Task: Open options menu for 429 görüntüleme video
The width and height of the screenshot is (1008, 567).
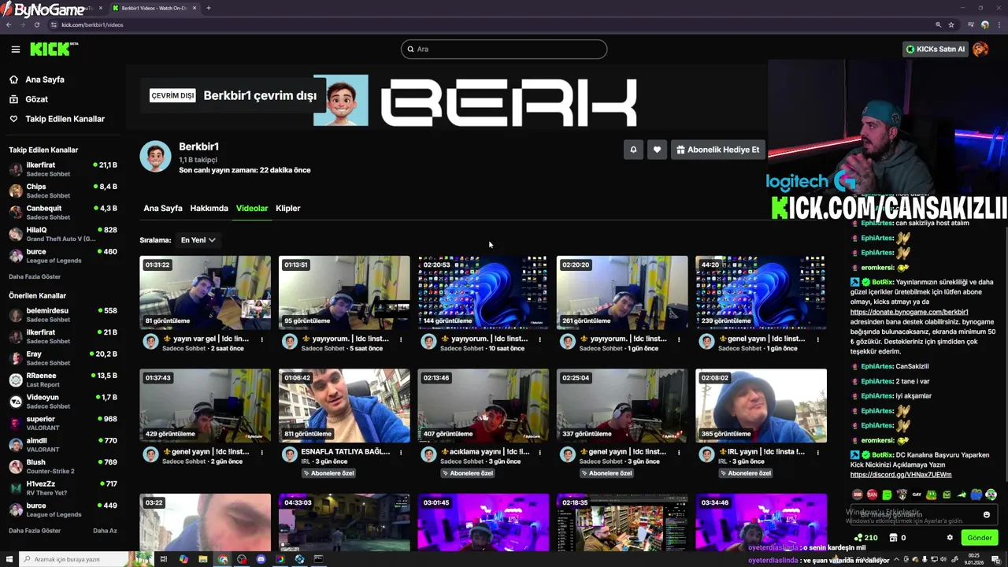Action: pyautogui.click(x=262, y=453)
